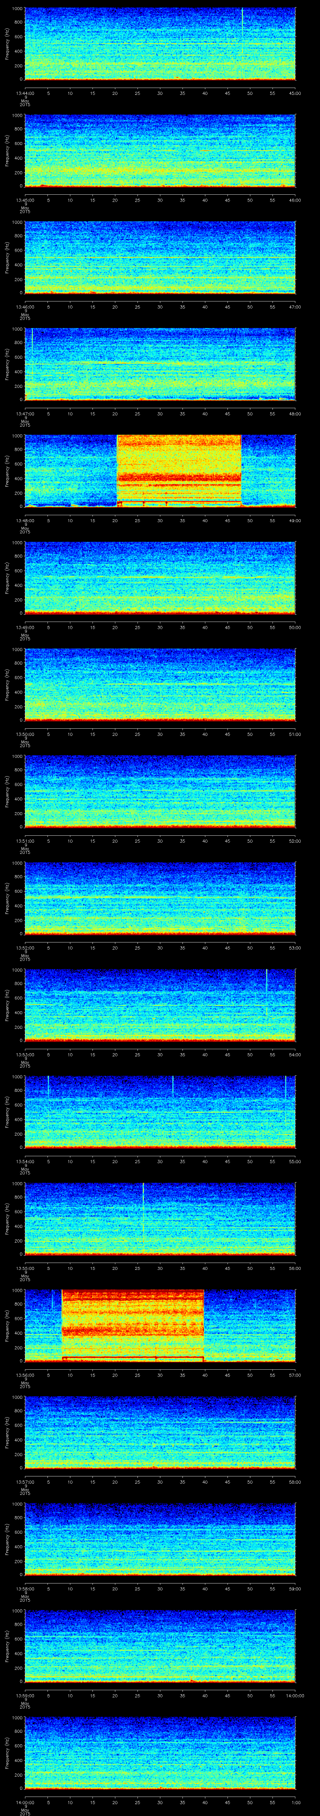Click the spectrogram panel starting at 13:51:00
This screenshot has width=320, height=1816.
160,792
